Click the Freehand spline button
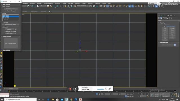The image size is (180, 101). click(x=165, y=40)
